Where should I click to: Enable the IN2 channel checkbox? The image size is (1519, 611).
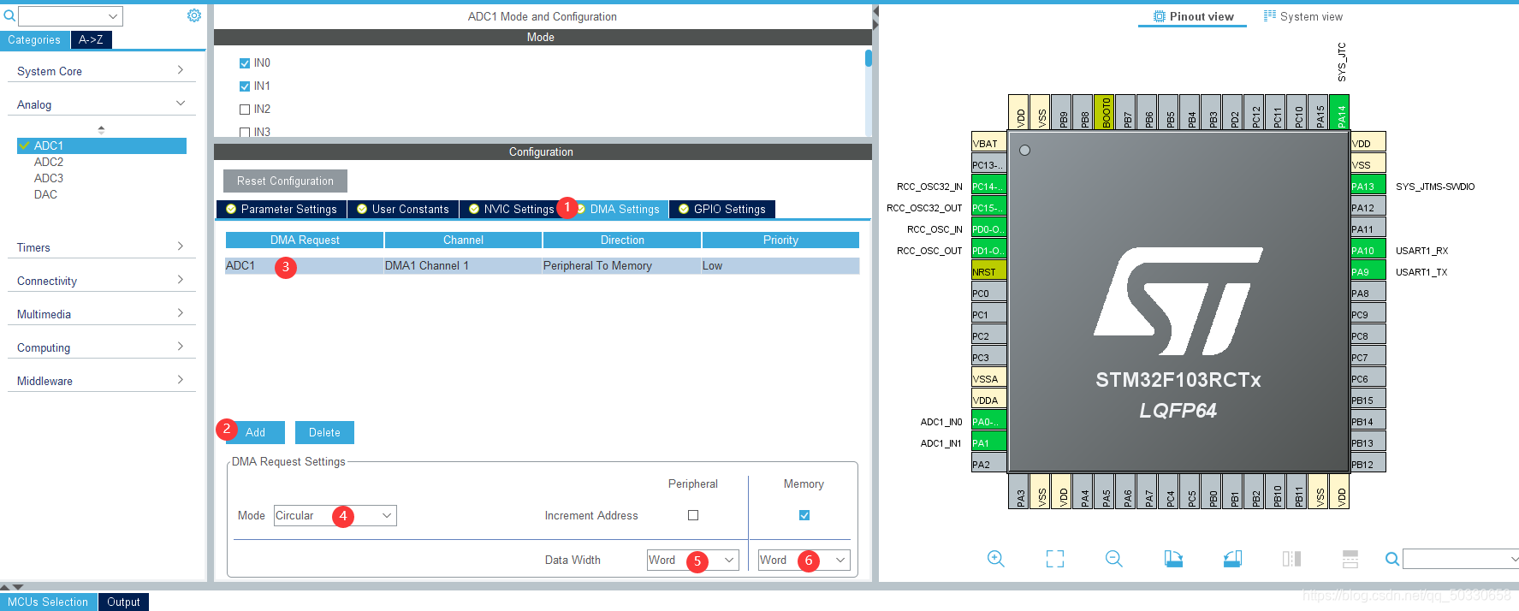245,110
